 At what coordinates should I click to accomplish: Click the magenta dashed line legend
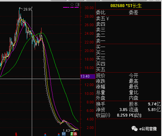coord(71,7)
